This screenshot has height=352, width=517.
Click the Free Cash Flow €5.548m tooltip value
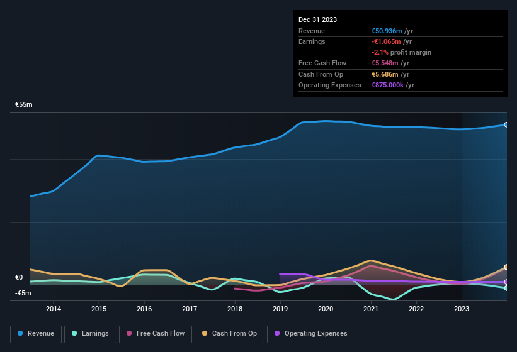(385, 63)
